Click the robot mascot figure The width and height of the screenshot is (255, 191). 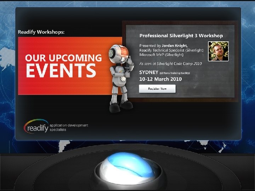[x=121, y=78]
